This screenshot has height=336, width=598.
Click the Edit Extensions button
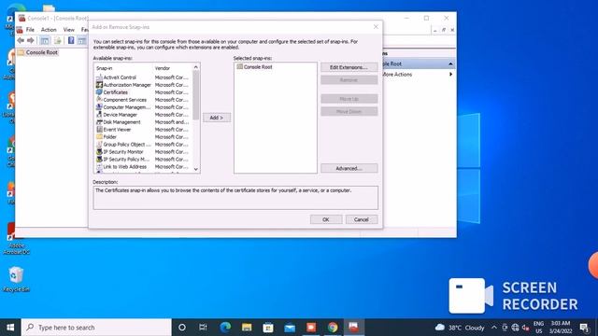(349, 67)
